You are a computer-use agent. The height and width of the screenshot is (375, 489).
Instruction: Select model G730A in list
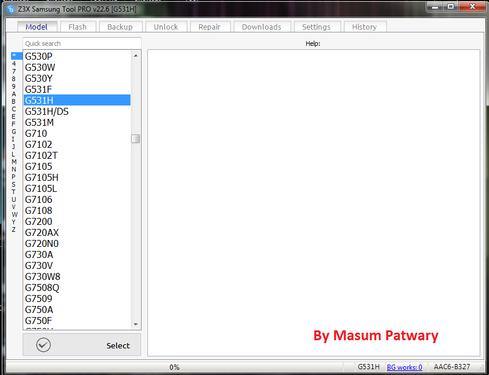click(77, 254)
